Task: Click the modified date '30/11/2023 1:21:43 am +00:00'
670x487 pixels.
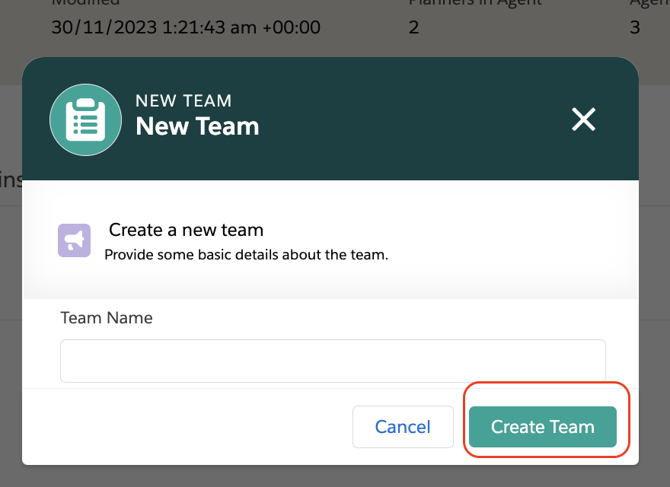Action: tap(186, 27)
